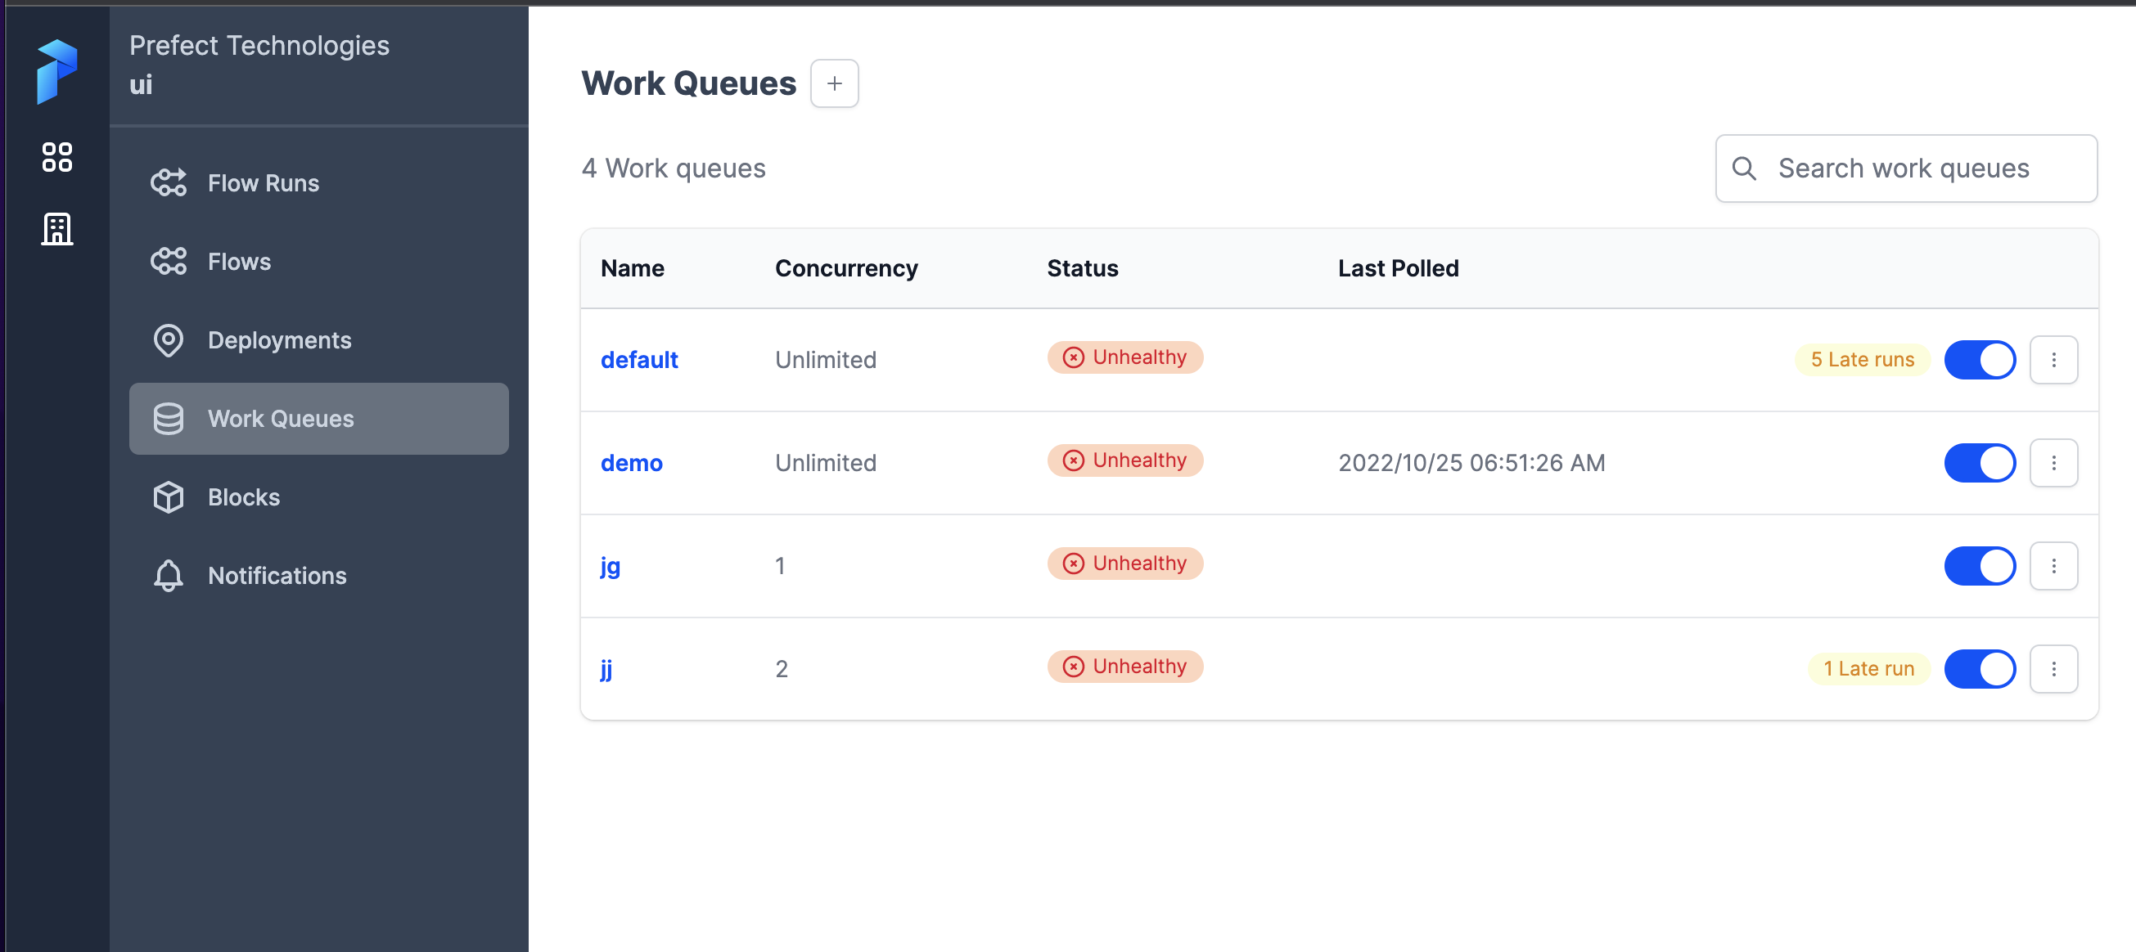The width and height of the screenshot is (2136, 952).
Task: Create a new work queue with plus button
Action: coord(834,83)
